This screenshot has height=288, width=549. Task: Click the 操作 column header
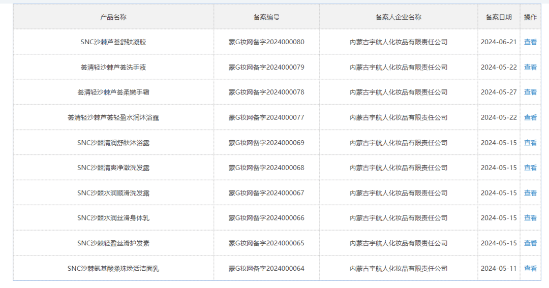coord(530,17)
